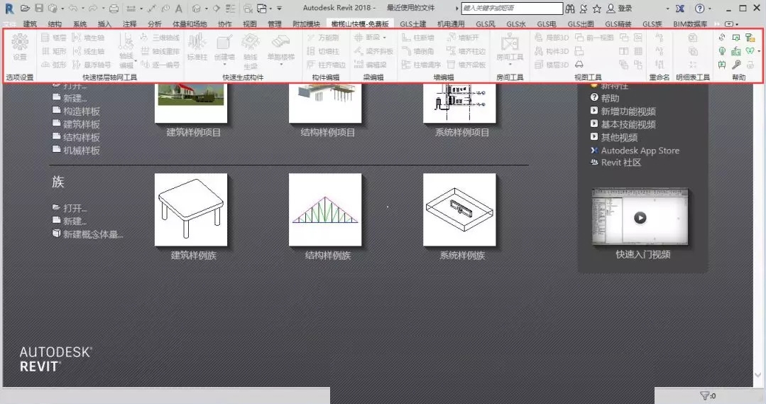This screenshot has width=766, height=404.
Task: Click the 逐一编号 tool in ribbon
Action: 160,65
